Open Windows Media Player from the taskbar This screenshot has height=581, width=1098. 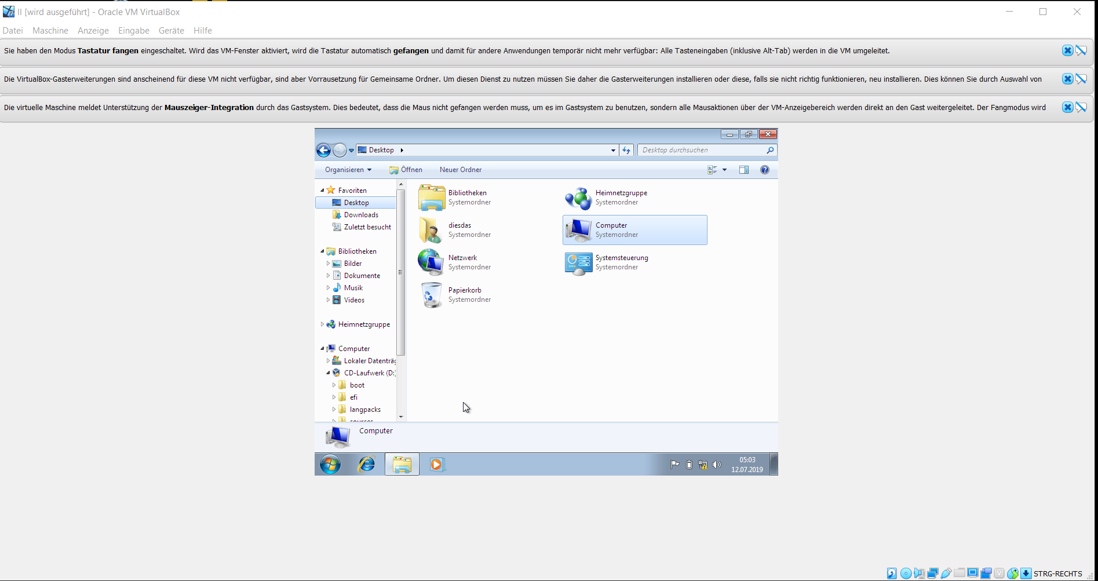click(x=437, y=465)
